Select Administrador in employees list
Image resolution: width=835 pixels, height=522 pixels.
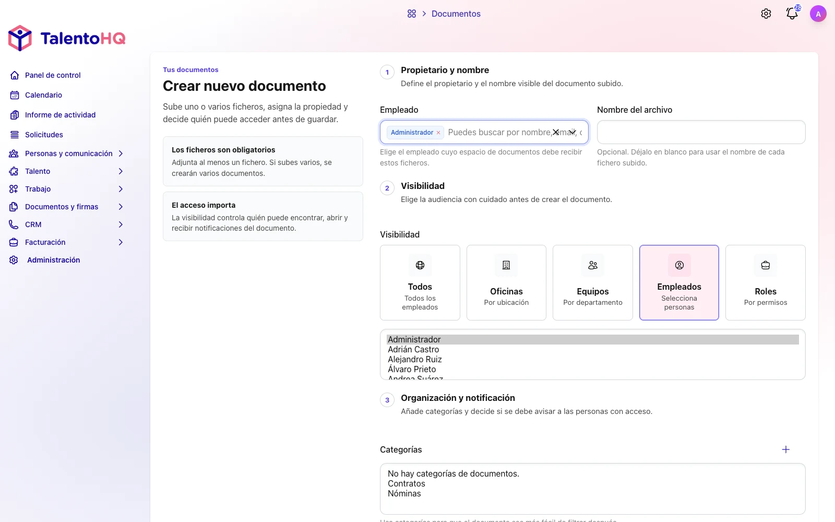click(x=593, y=339)
